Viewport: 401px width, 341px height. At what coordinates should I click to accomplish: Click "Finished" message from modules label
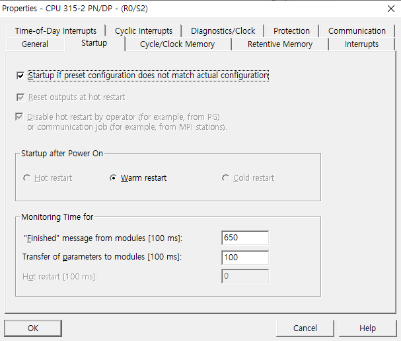pyautogui.click(x=103, y=238)
